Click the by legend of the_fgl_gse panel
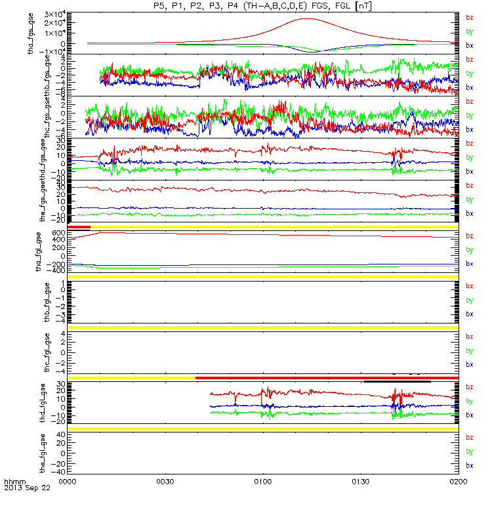Screen dimensions: 492x525 [470, 451]
